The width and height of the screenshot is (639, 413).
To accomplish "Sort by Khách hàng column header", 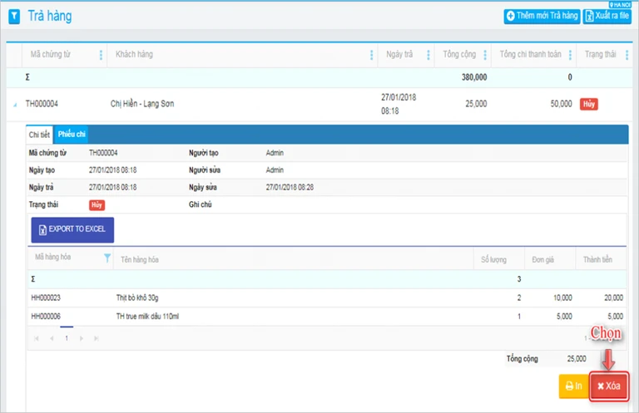I will pyautogui.click(x=134, y=54).
